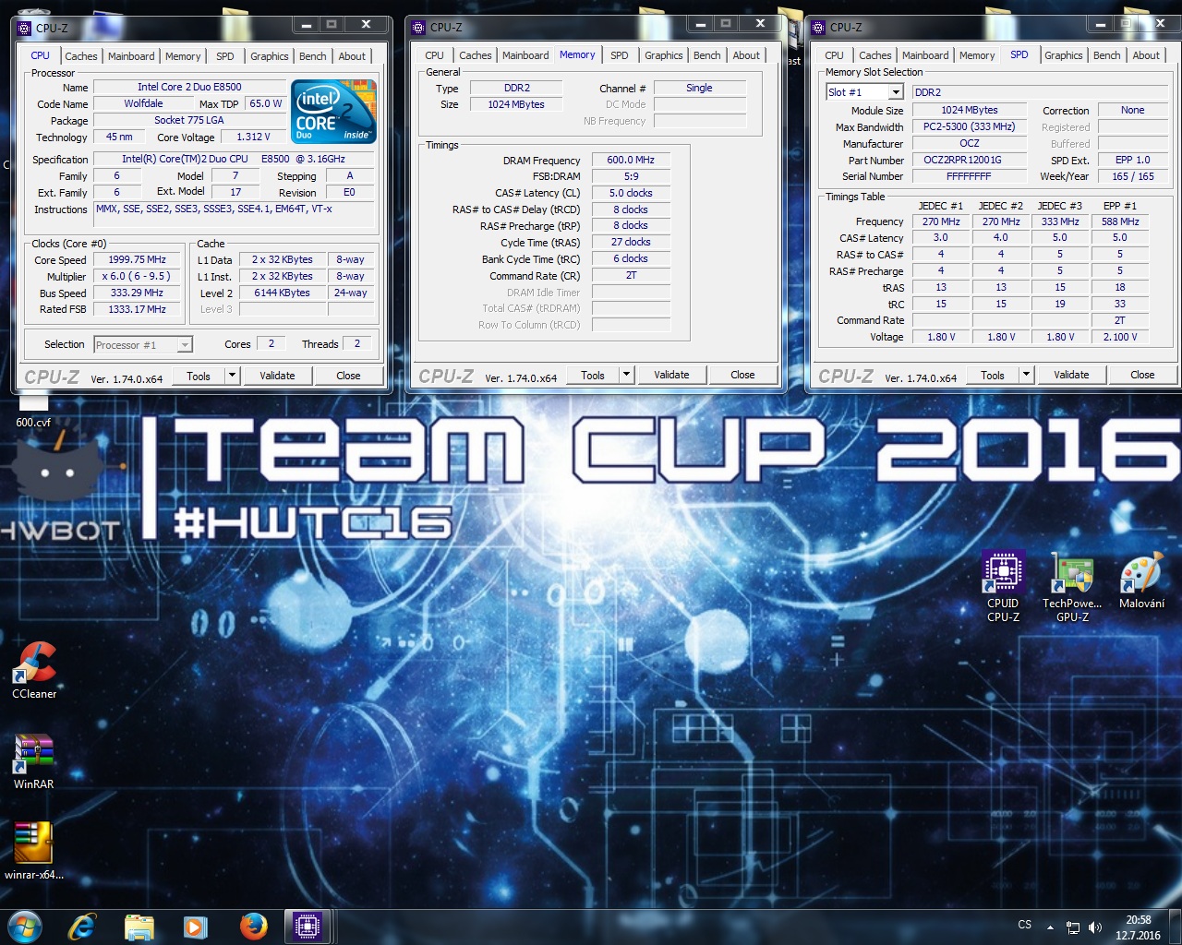
Task: Click Show desktop strip at taskbar end
Action: (1176, 927)
